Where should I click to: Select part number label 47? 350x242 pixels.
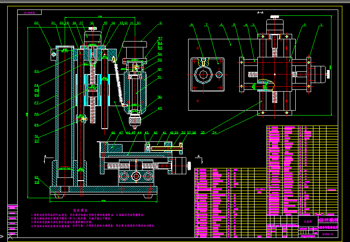point(121,133)
